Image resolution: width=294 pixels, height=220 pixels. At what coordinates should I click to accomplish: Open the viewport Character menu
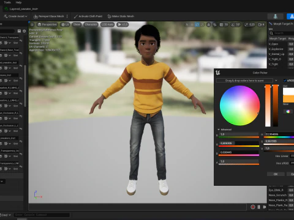coord(91,24)
